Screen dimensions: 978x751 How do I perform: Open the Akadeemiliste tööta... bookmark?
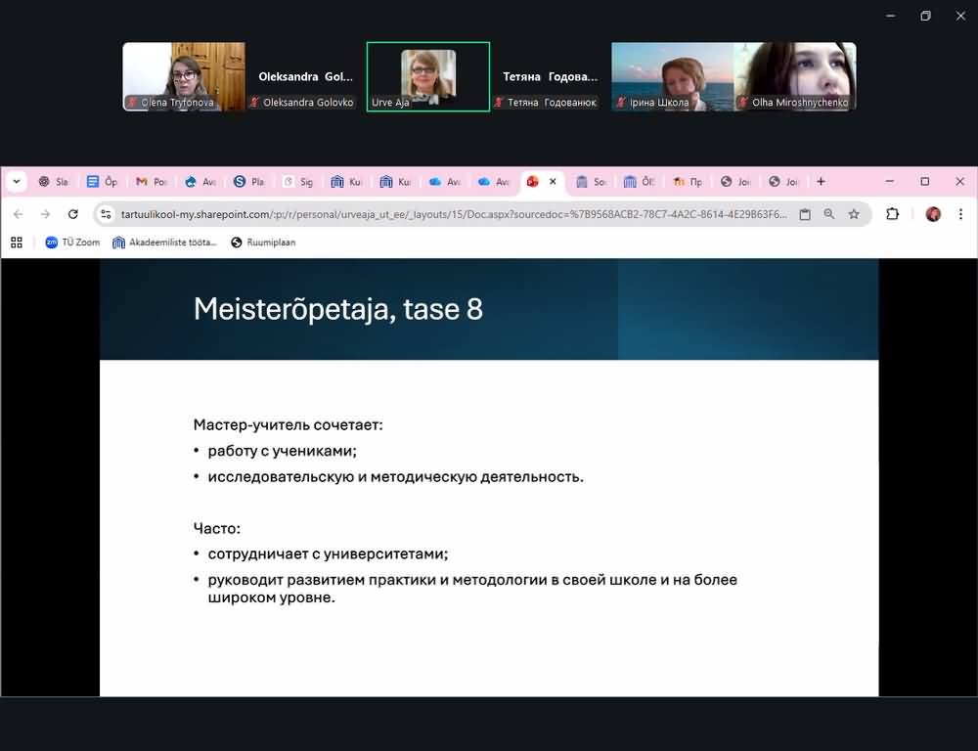[x=164, y=243]
